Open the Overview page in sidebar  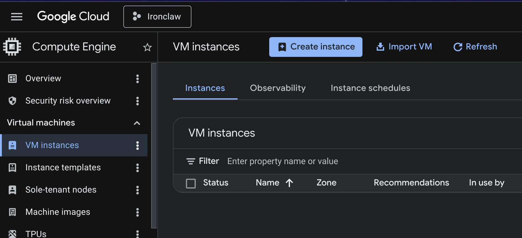pyautogui.click(x=43, y=79)
